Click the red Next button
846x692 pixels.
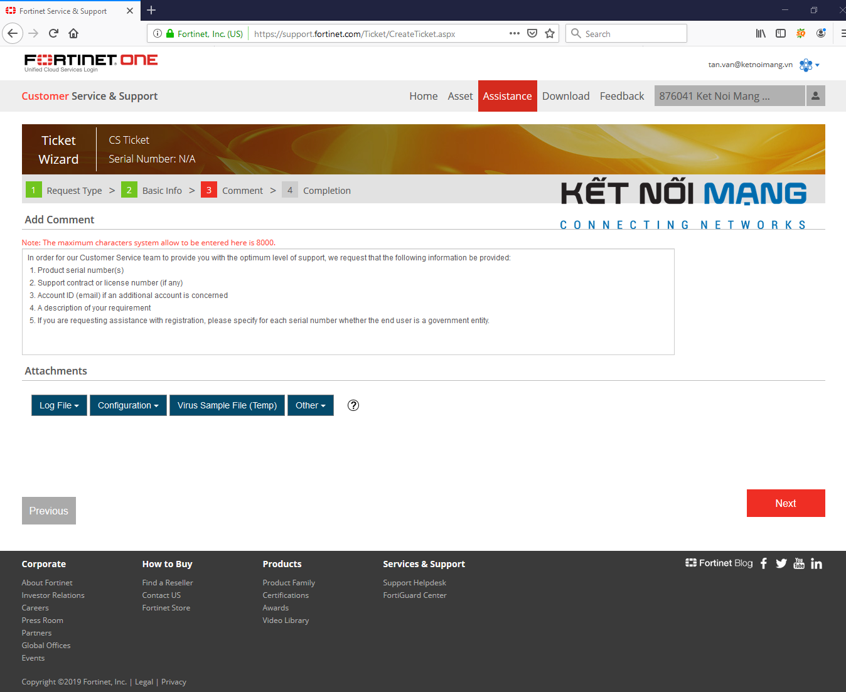point(786,503)
